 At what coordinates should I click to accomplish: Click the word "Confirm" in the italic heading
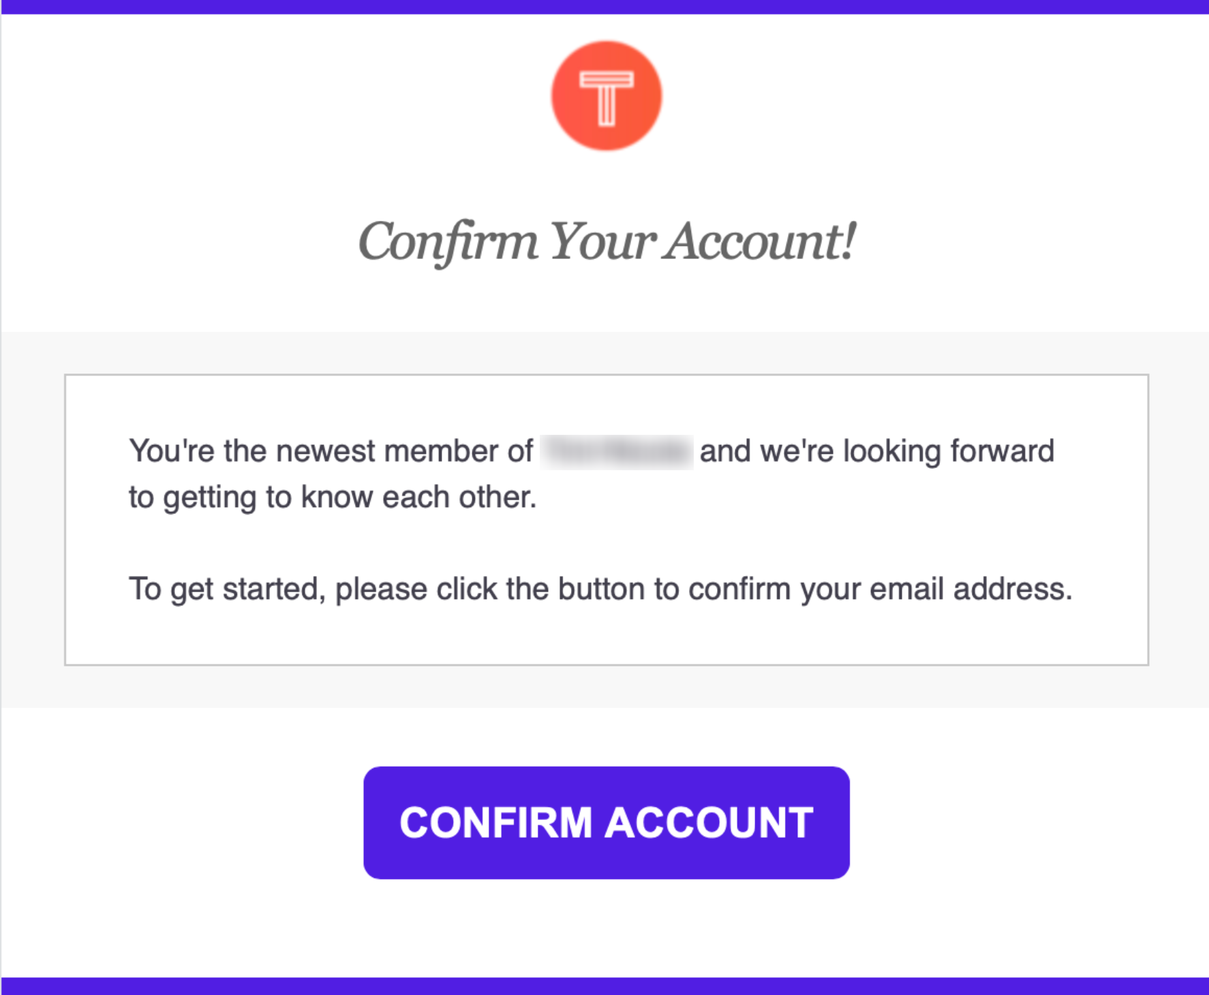pos(448,242)
